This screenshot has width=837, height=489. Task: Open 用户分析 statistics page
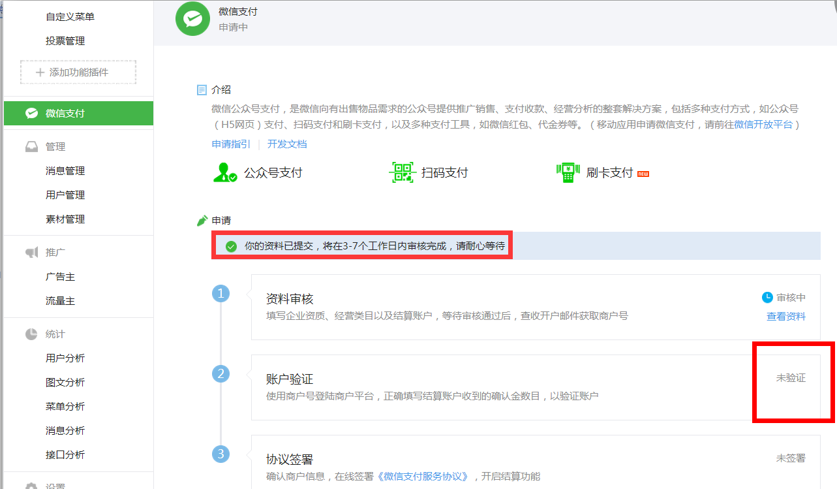[x=65, y=358]
